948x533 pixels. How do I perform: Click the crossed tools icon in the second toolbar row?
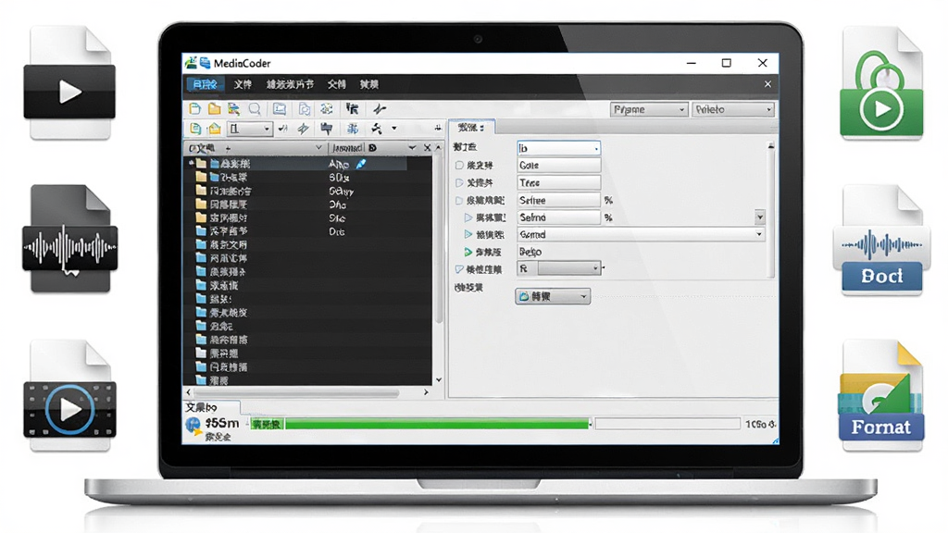coord(377,128)
